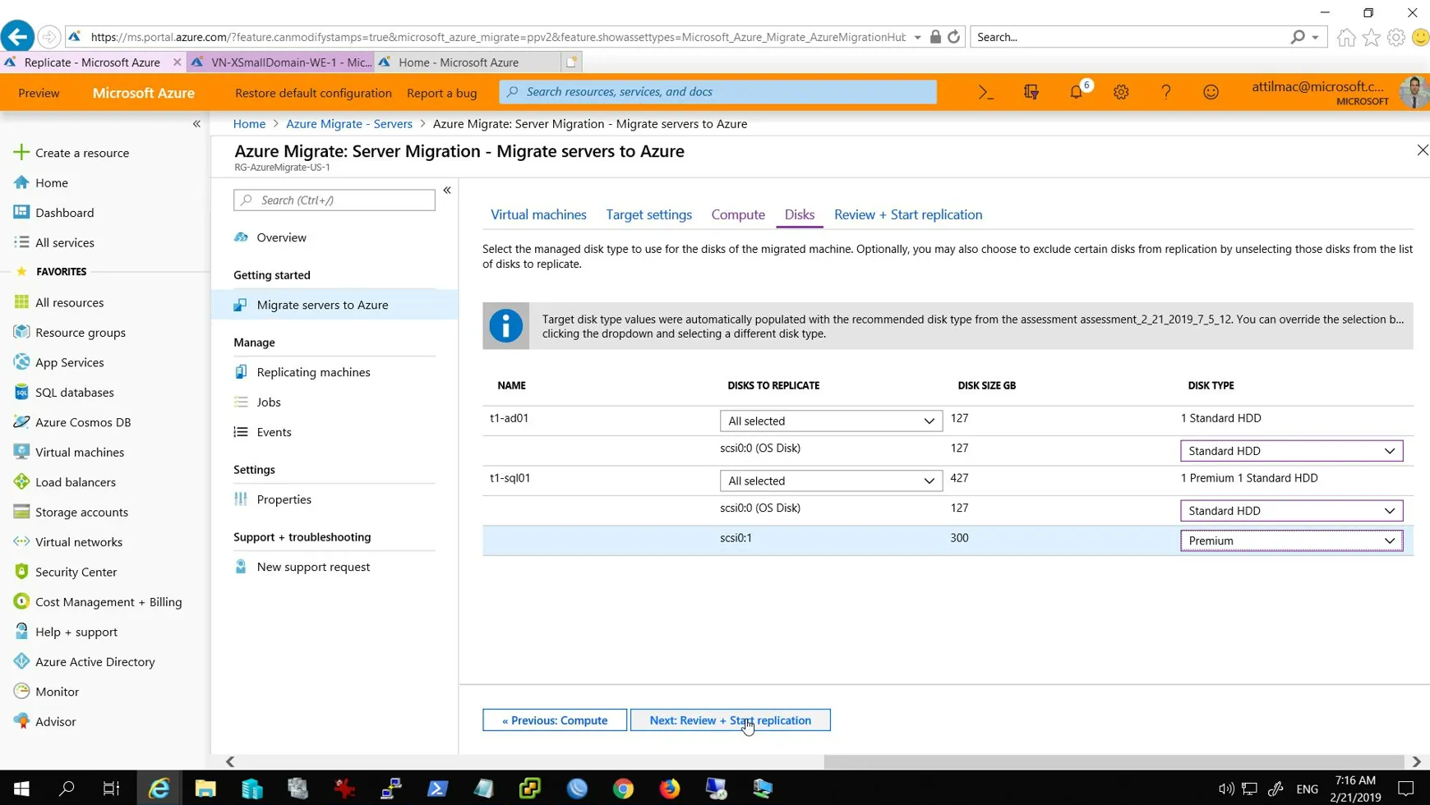Open Replicating machines in Manage section
This screenshot has width=1430, height=805.
[x=313, y=372]
